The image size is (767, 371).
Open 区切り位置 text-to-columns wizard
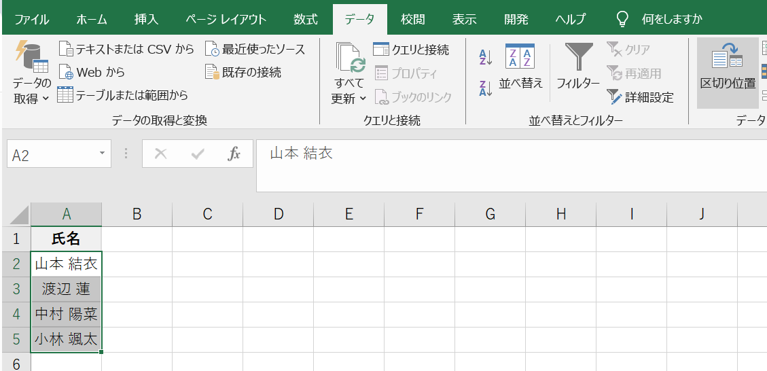[728, 68]
